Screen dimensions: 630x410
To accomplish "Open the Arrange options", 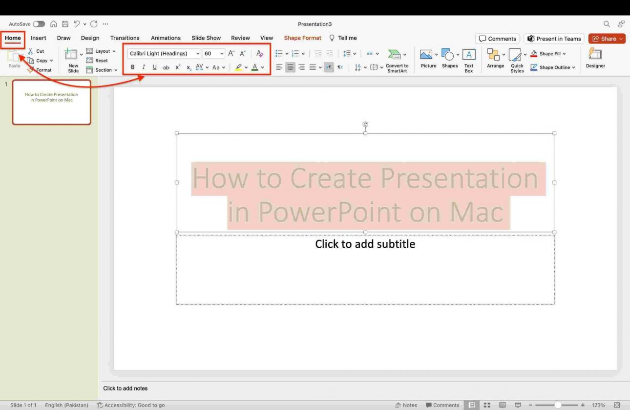I will [x=495, y=59].
